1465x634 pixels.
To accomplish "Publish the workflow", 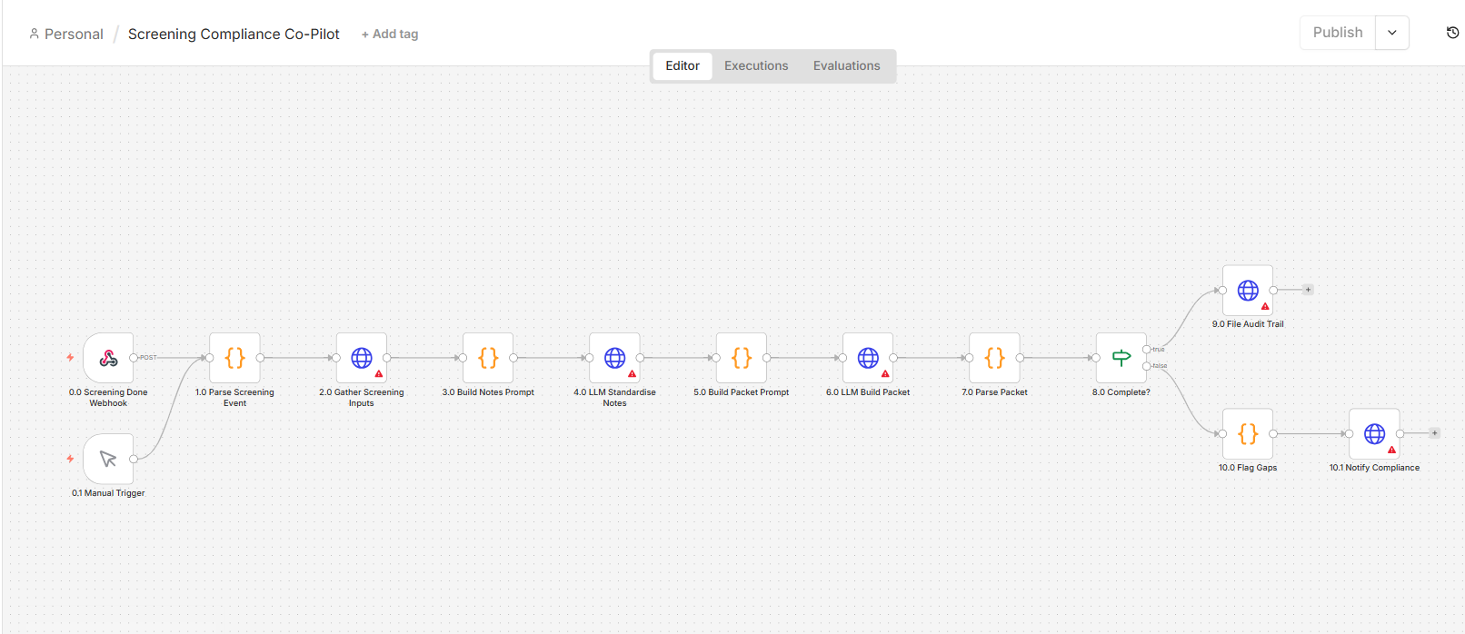I will [x=1338, y=33].
